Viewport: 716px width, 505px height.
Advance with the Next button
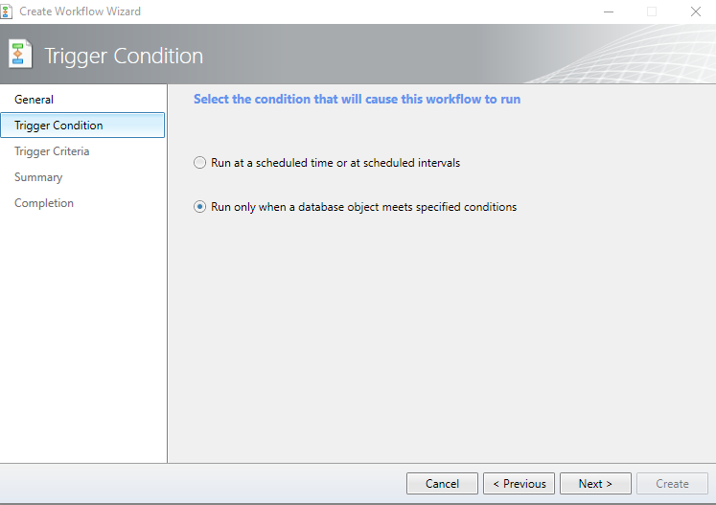point(595,484)
